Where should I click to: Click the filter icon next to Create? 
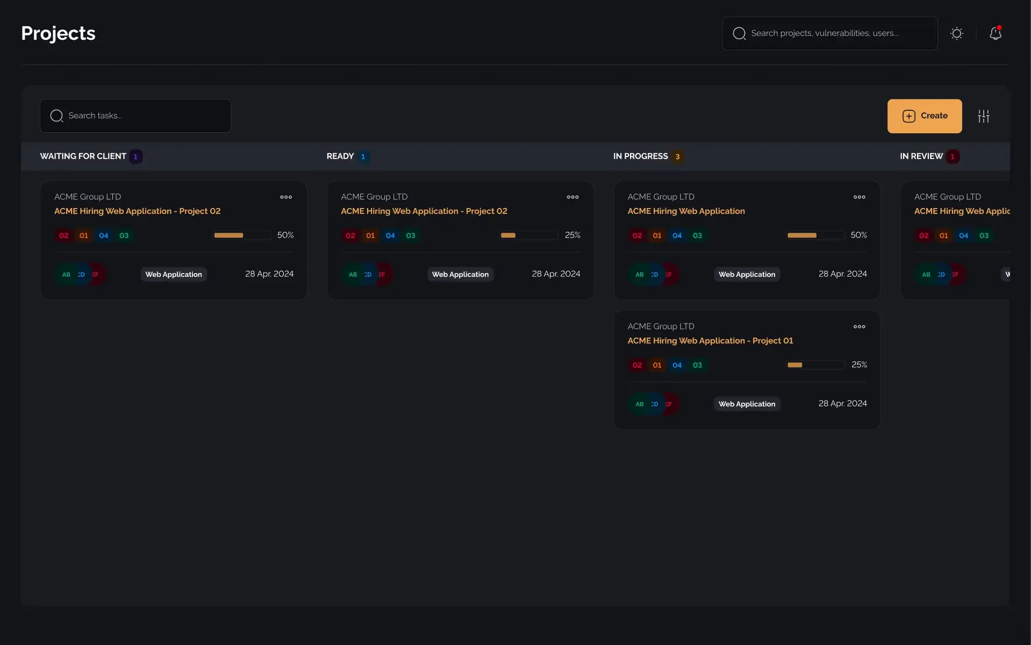click(x=984, y=116)
